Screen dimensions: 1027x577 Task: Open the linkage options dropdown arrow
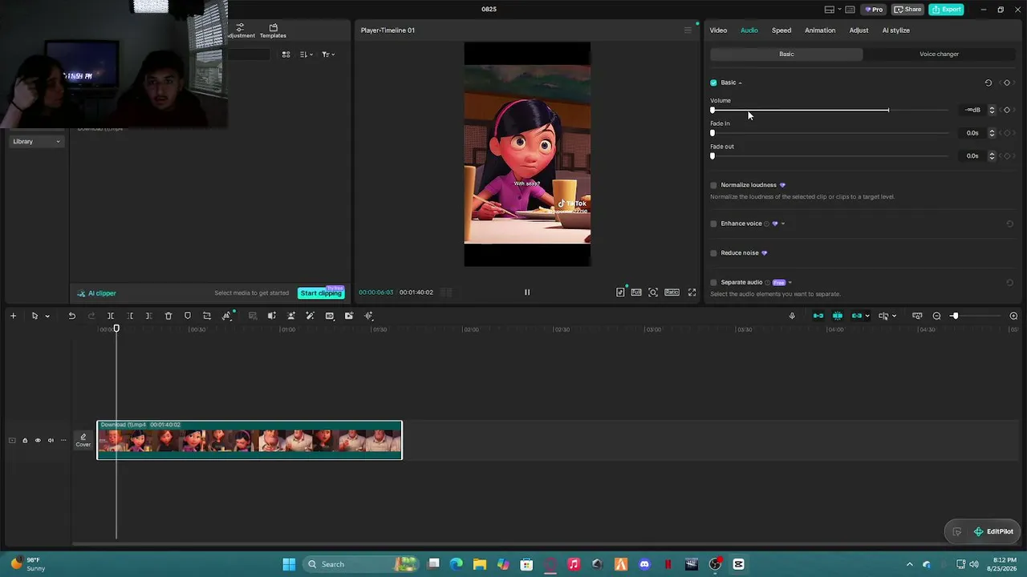click(x=867, y=316)
